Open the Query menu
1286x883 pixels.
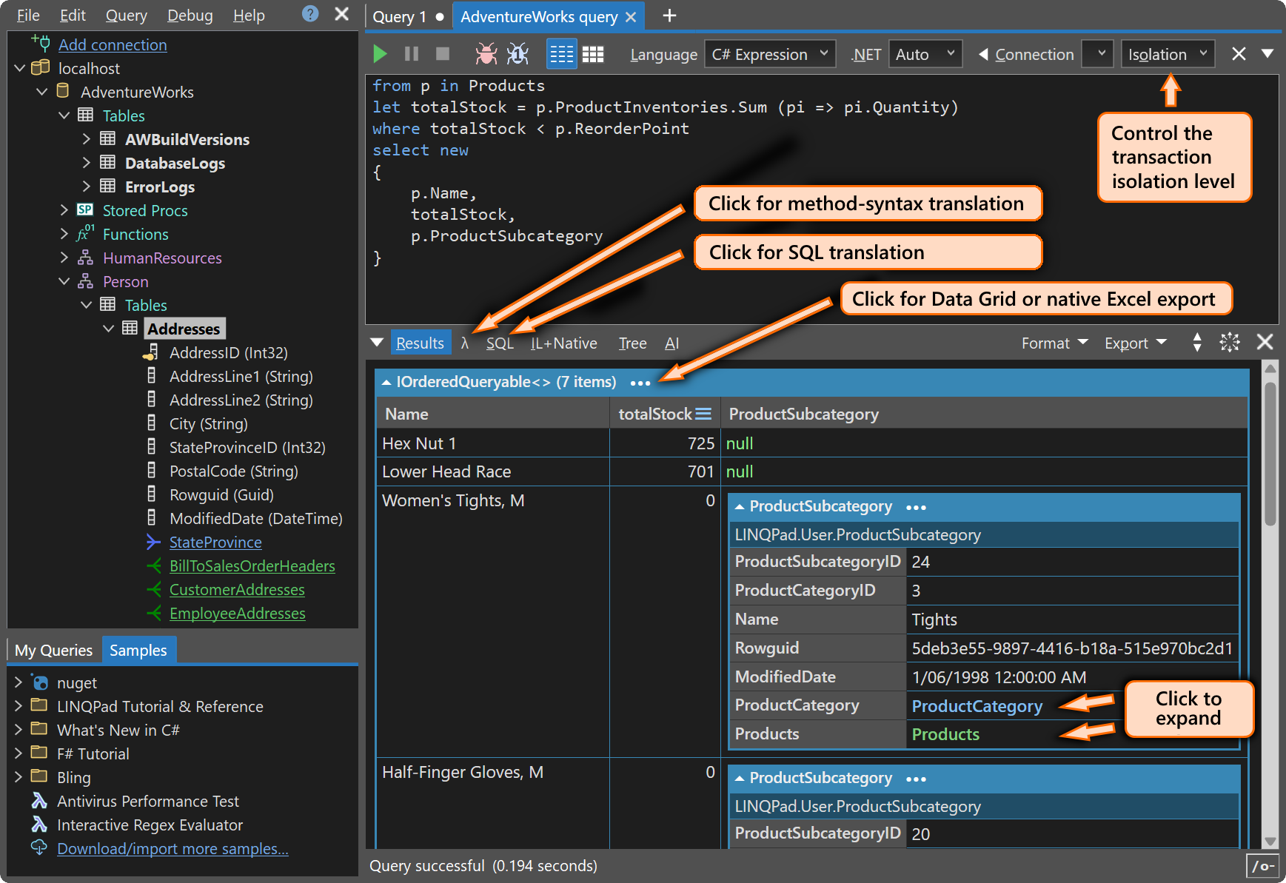pos(126,14)
